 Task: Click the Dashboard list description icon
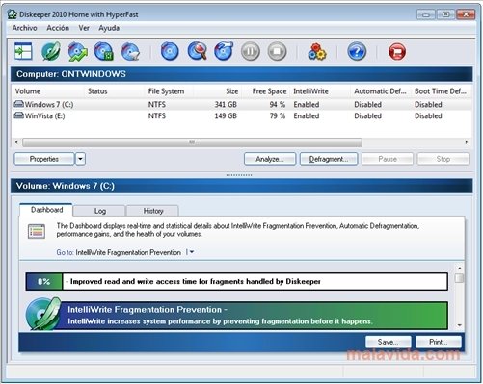pos(37,231)
